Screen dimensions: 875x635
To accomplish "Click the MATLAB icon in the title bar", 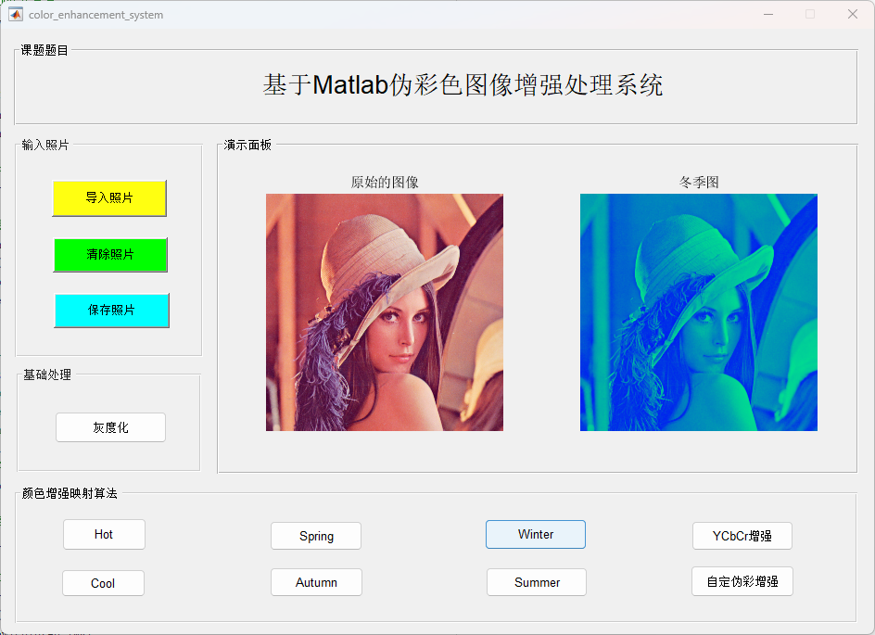I will pyautogui.click(x=16, y=14).
